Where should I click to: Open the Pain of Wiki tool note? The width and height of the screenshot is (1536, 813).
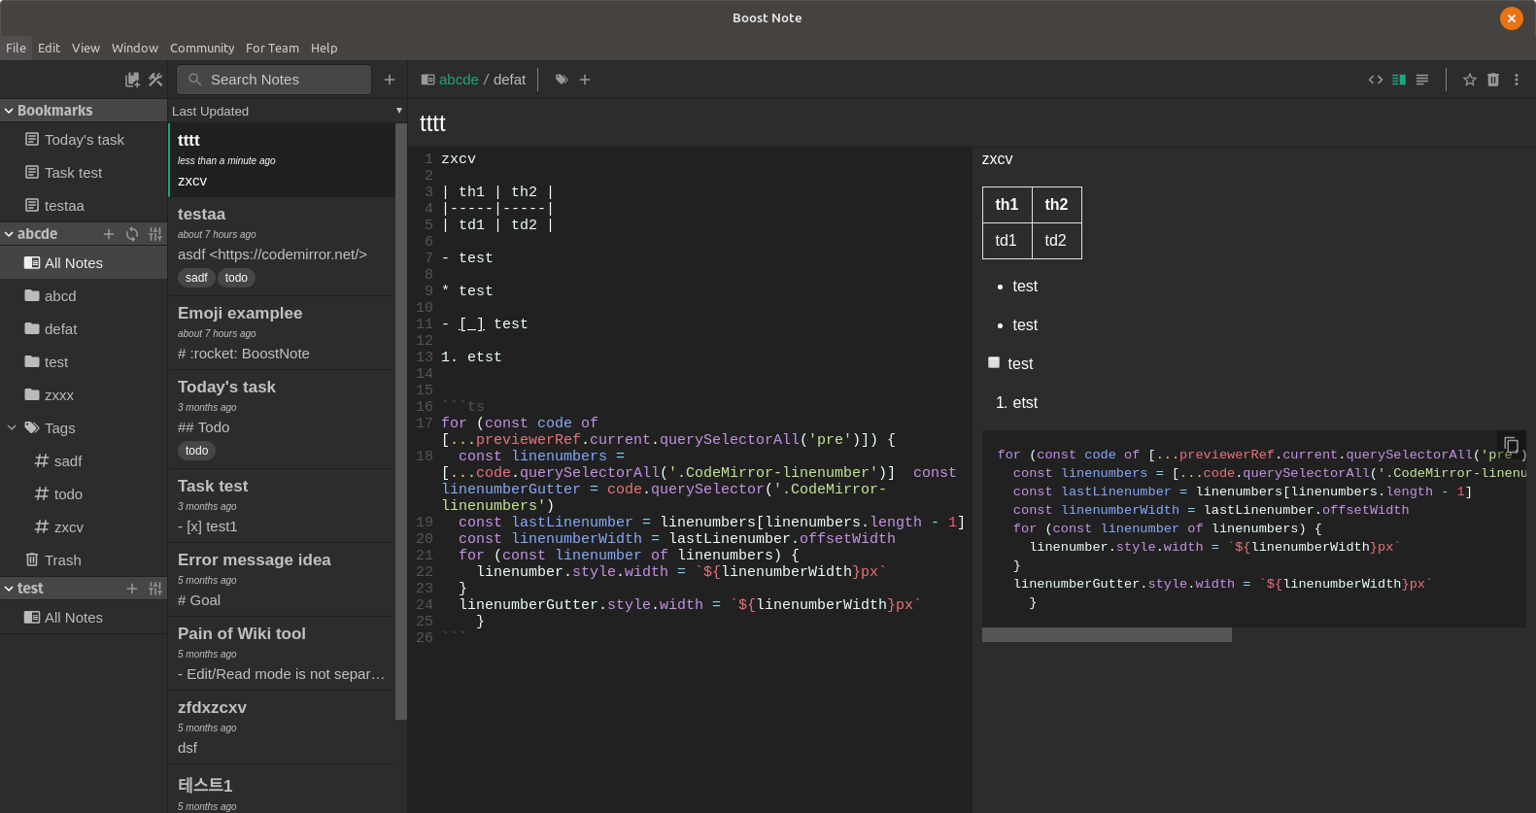282,654
